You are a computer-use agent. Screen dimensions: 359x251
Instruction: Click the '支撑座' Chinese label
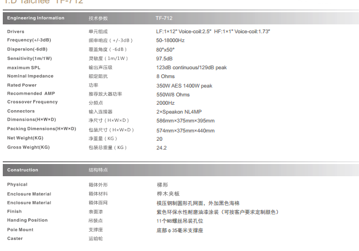point(96,230)
